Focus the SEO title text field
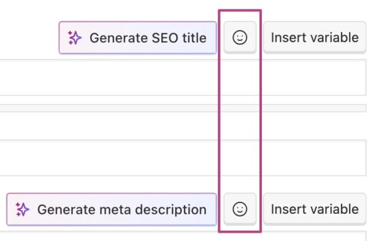The image size is (378, 241). [183, 77]
